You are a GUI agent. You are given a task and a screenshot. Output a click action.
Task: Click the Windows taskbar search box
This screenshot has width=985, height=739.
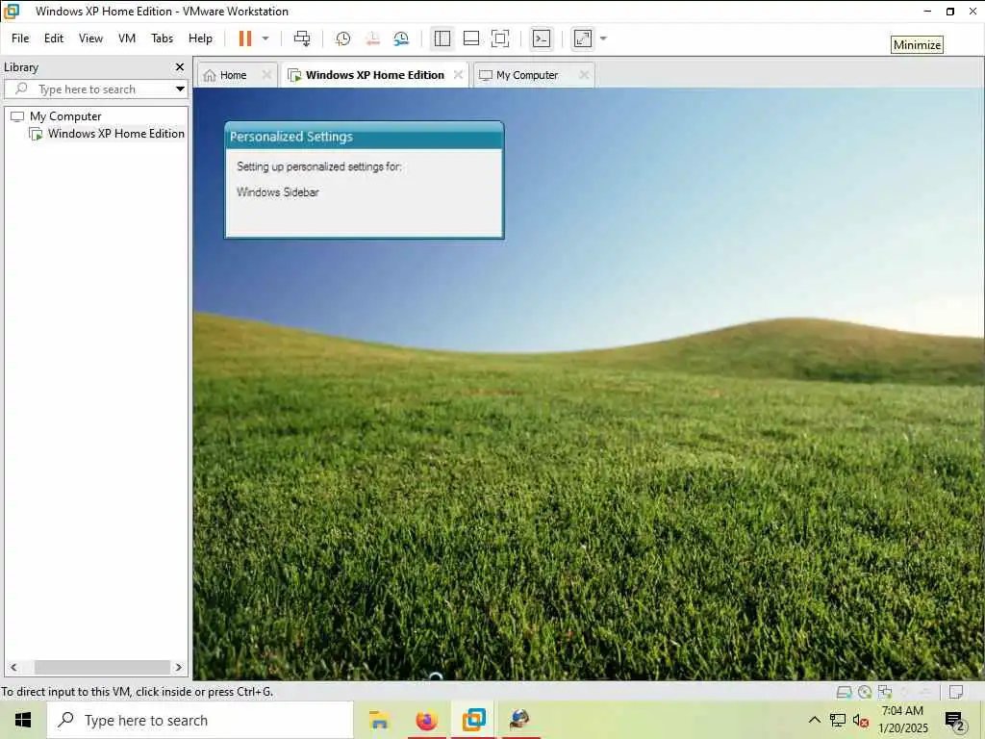(x=200, y=720)
